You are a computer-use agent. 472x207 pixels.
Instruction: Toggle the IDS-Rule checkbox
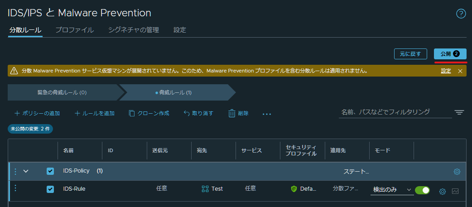pos(50,189)
